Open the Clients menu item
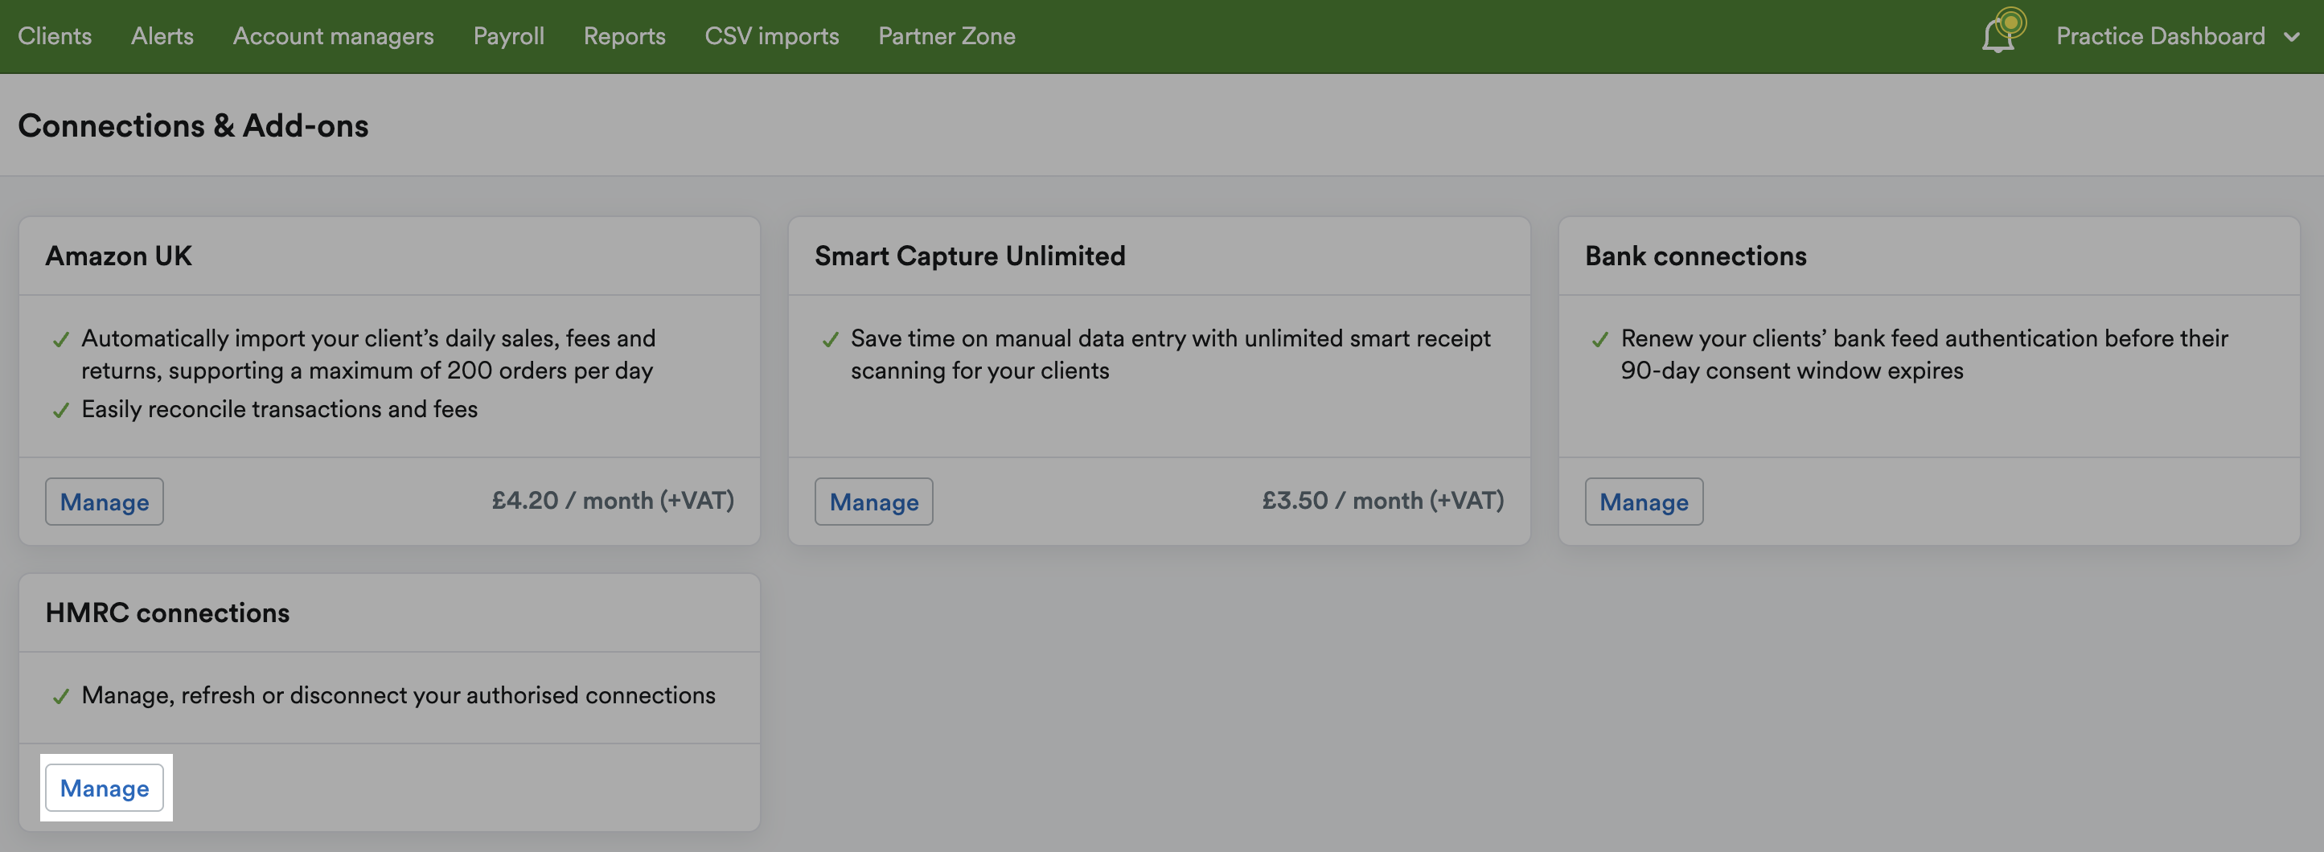2324x852 pixels. click(x=55, y=36)
